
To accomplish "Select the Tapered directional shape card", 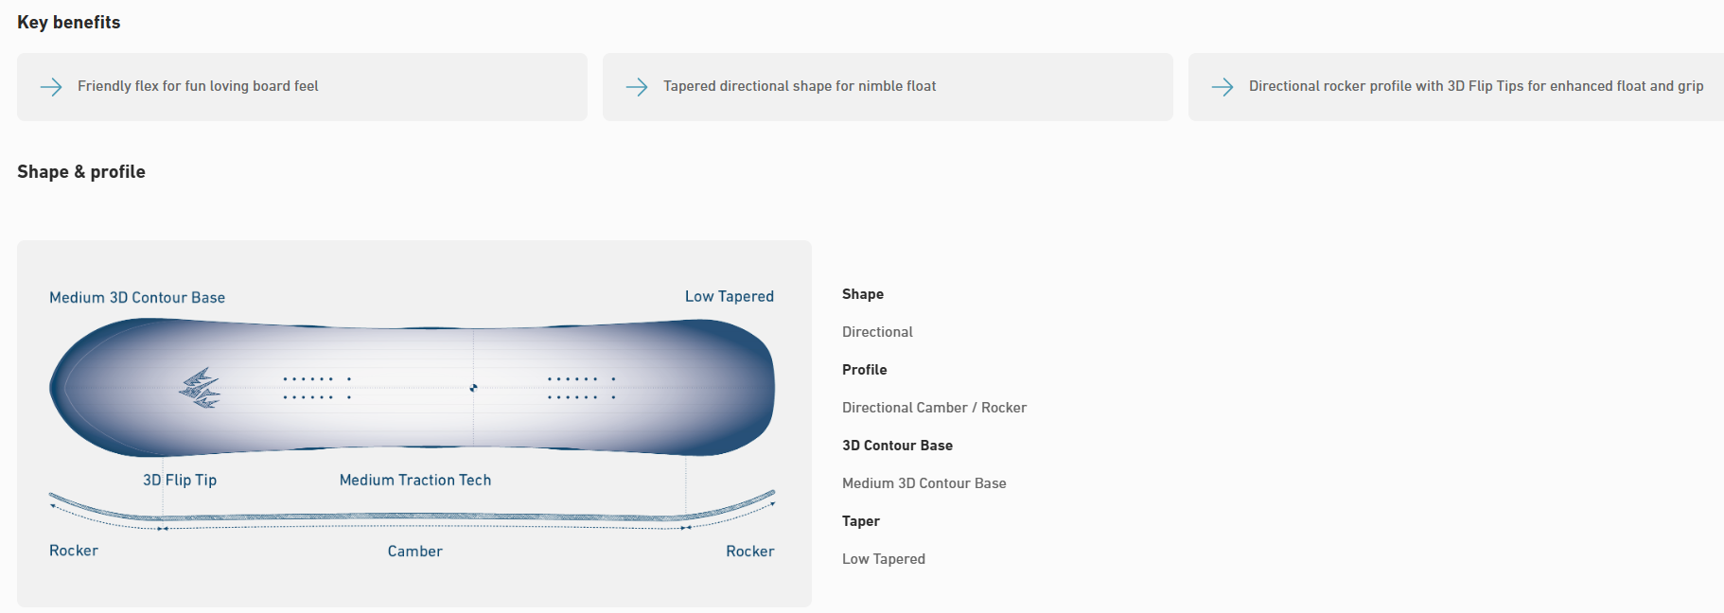I will point(888,87).
